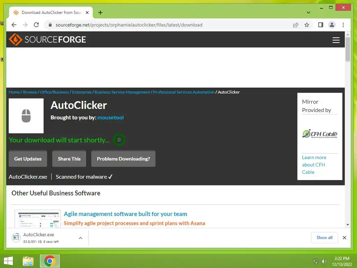
Task: Open Professional Services Automation breadcrumb
Action: [x=184, y=92]
